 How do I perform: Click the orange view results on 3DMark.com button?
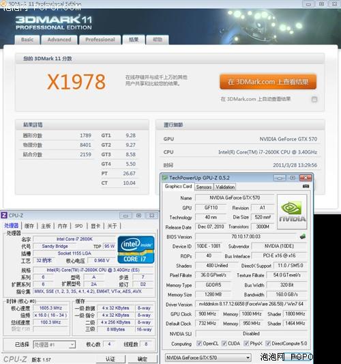point(268,82)
